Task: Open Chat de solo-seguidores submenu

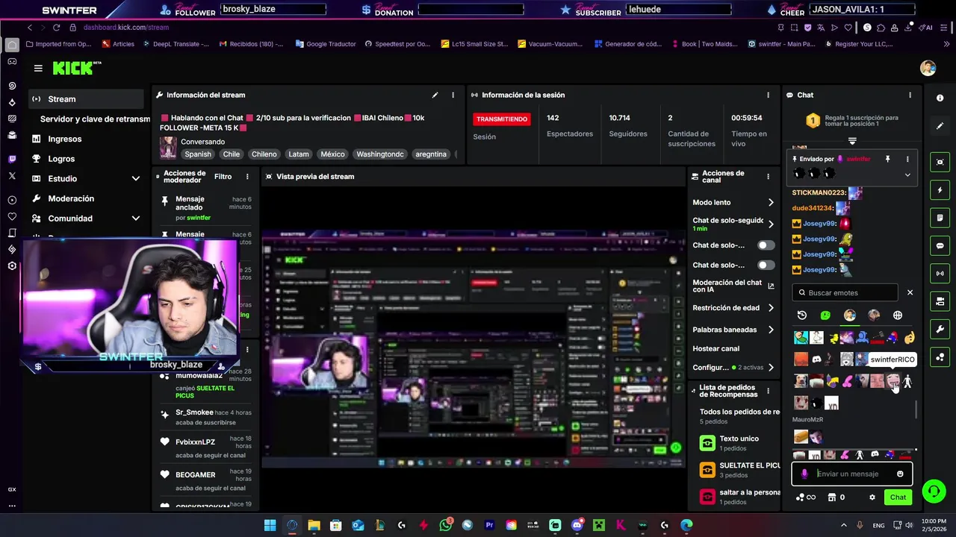Action: [x=733, y=224]
